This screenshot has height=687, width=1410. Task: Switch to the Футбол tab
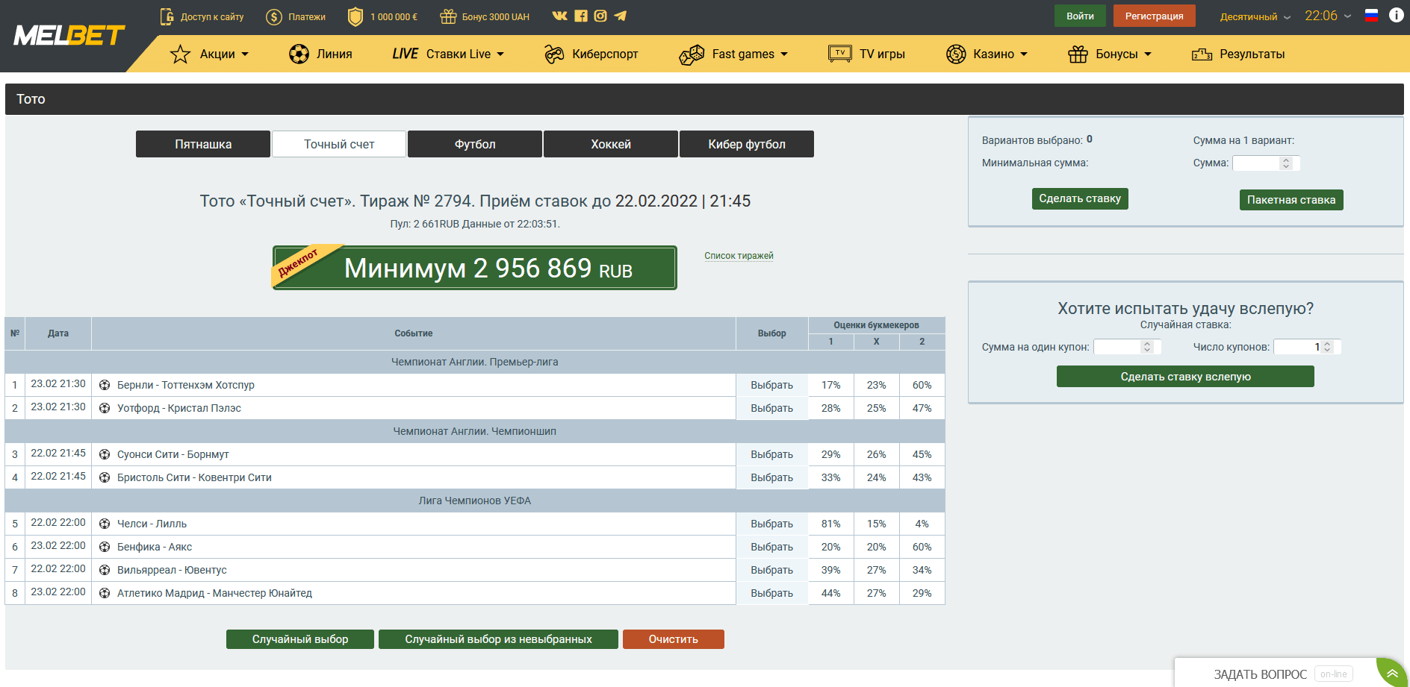click(475, 144)
